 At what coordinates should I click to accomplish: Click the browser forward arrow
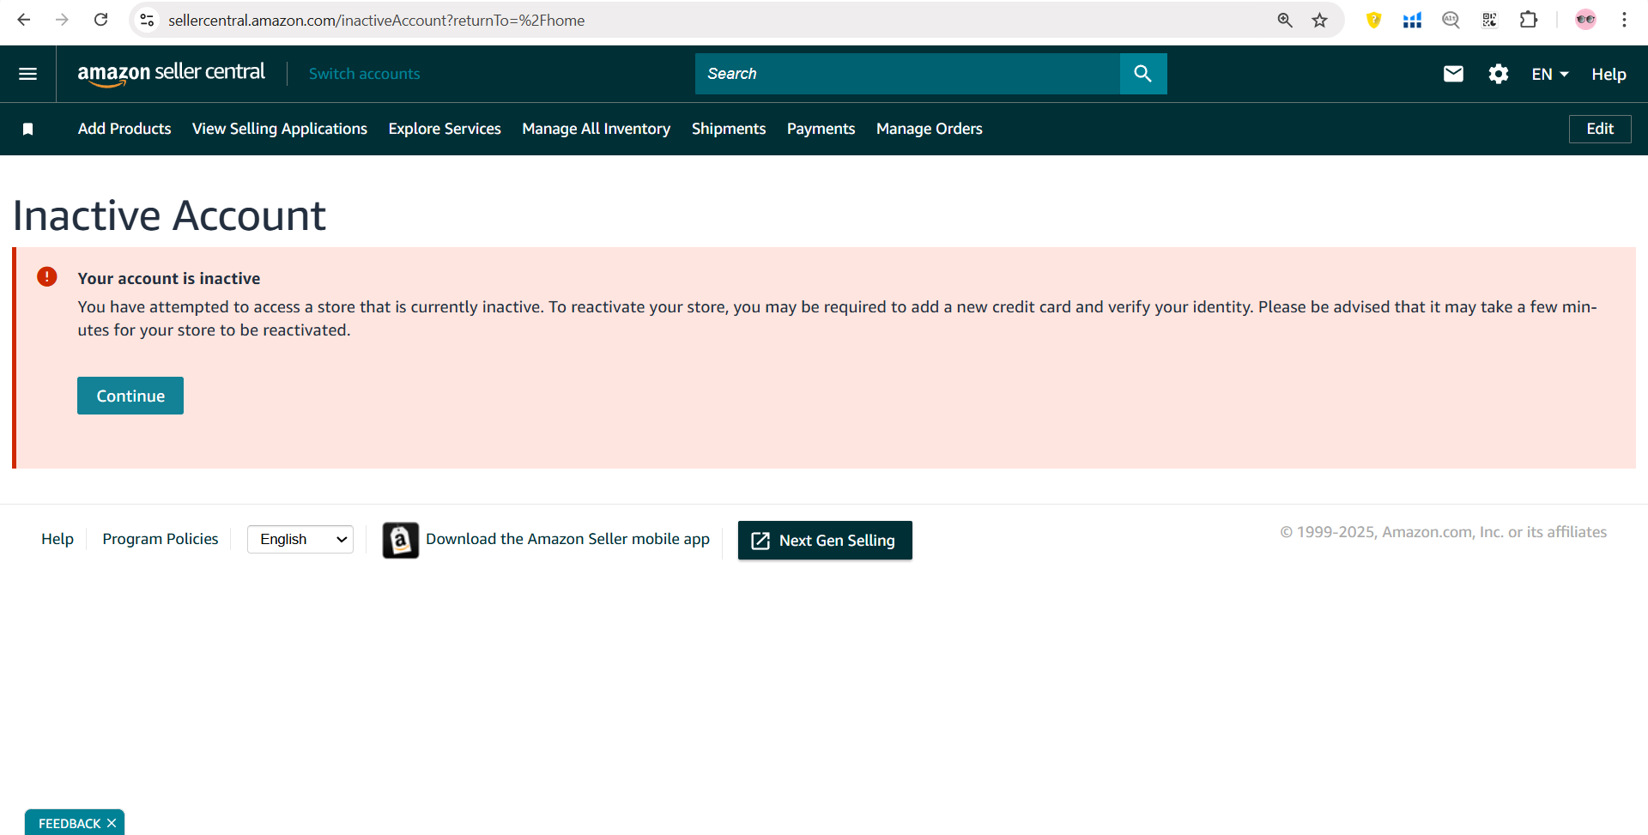[x=62, y=20]
